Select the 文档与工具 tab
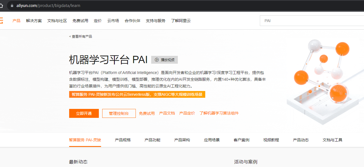Screen dimensions: 364x167 point(332,140)
